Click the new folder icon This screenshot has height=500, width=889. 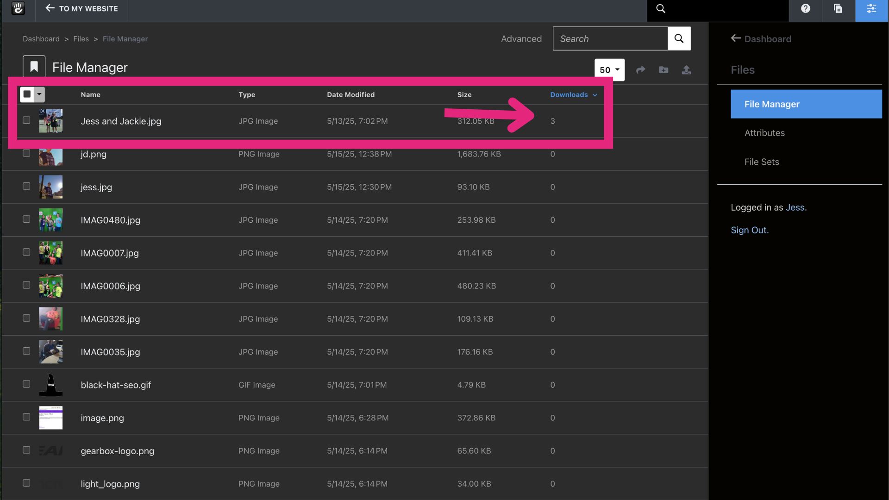[664, 70]
